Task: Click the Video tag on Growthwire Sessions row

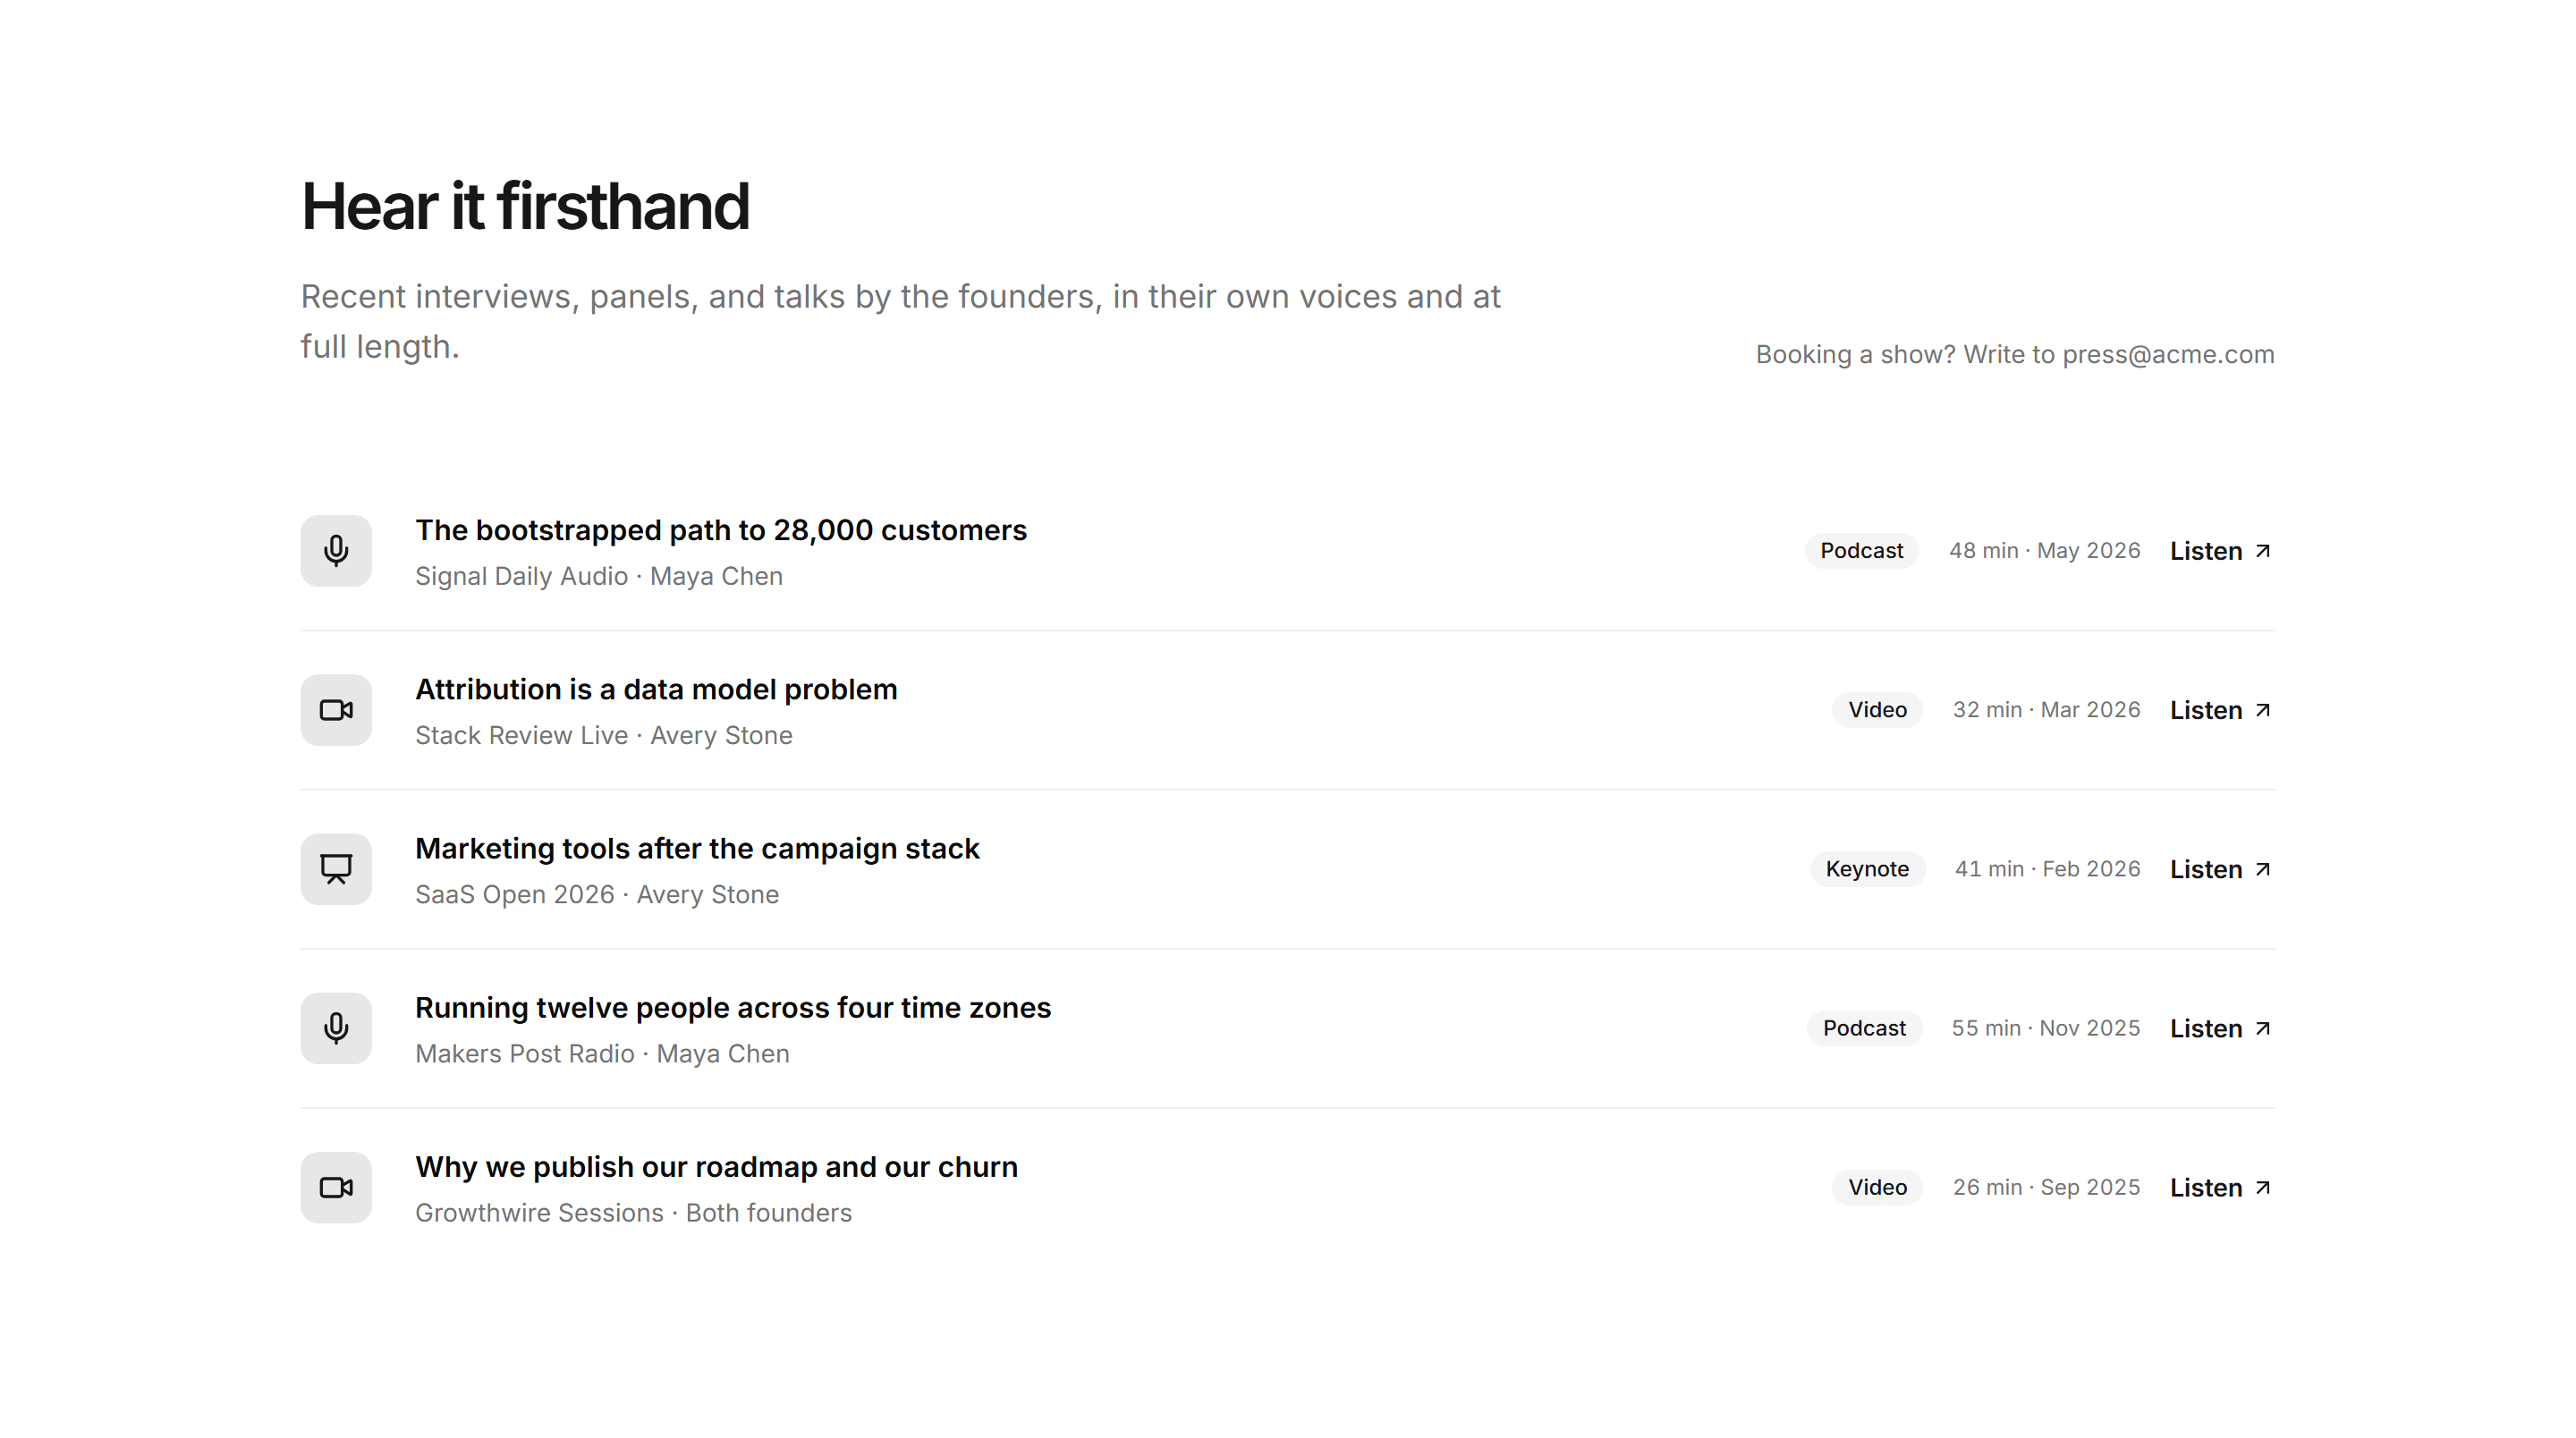Action: click(x=1877, y=1186)
